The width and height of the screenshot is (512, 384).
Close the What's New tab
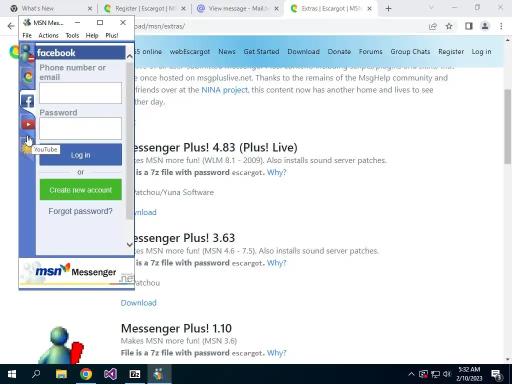point(90,8)
